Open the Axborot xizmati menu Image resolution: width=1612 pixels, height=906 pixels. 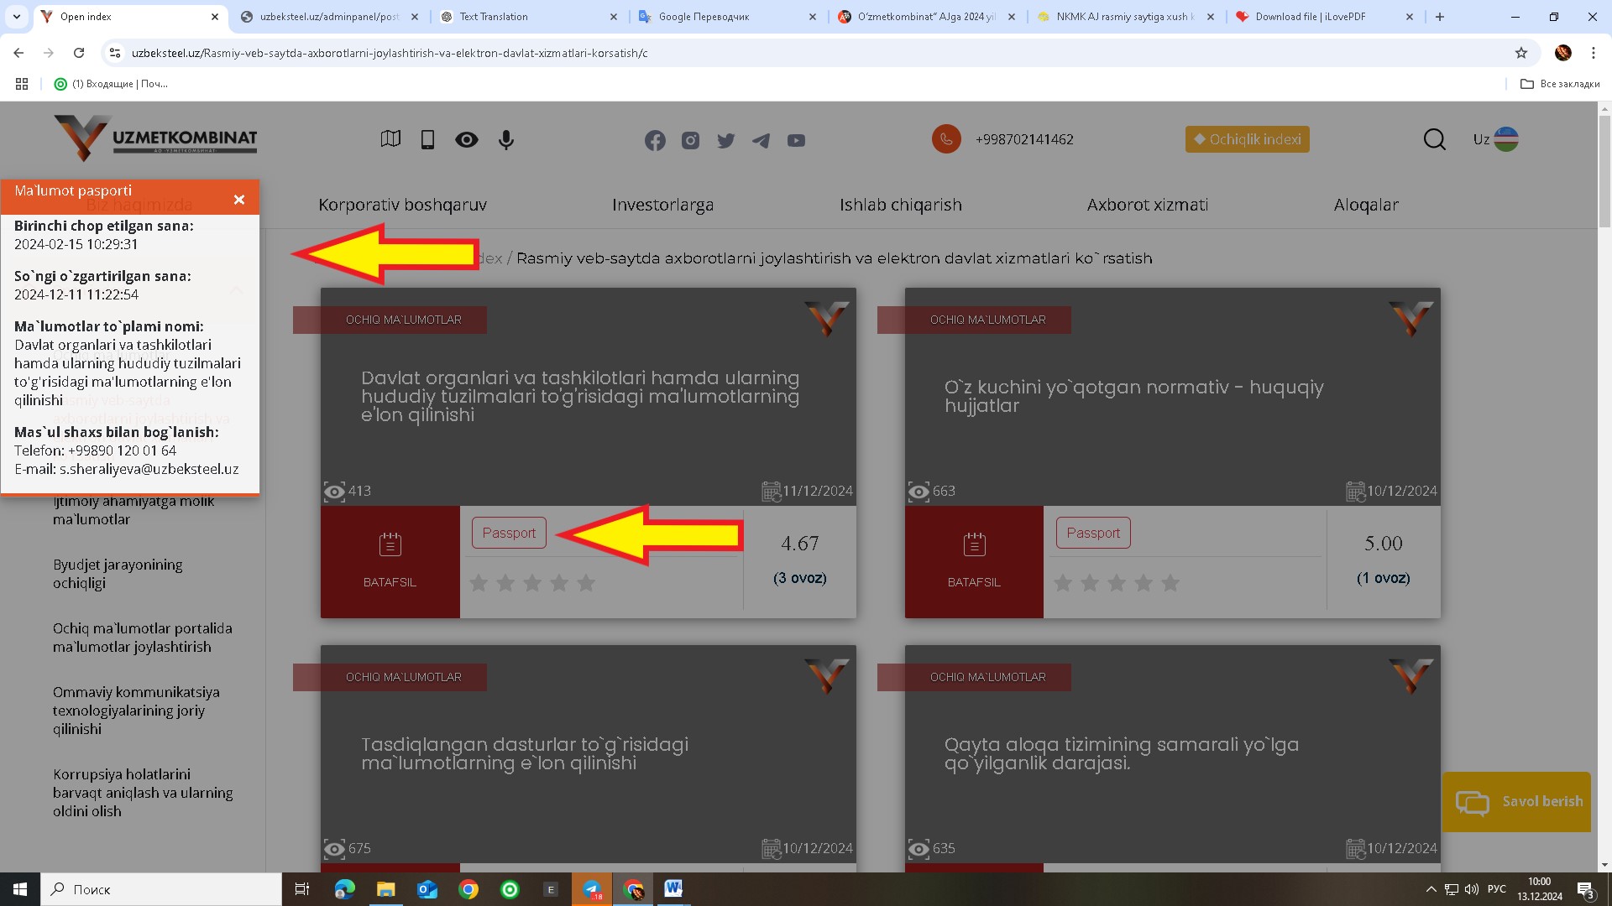[1147, 205]
